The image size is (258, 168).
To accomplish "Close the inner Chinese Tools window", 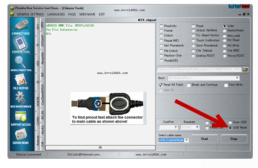I will pyautogui.click(x=248, y=14).
